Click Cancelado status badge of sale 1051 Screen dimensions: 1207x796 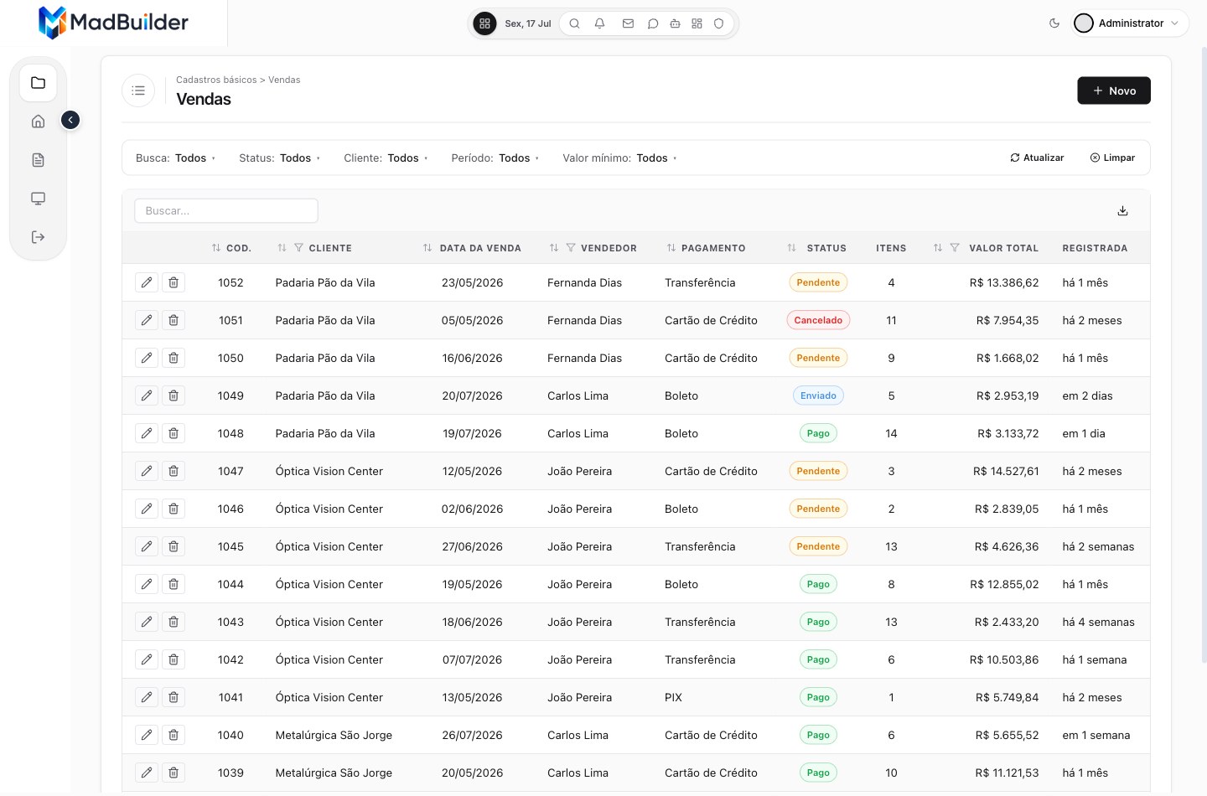pos(818,320)
